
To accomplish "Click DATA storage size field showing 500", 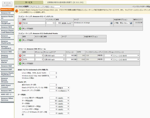I will pos(70,60).
